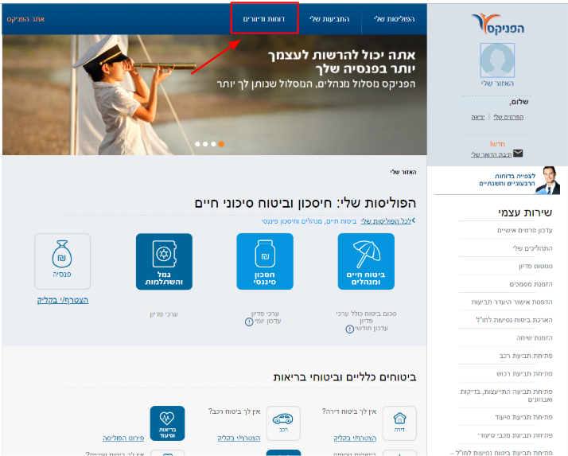Screen dimensions: 568x456
Task: Select פתיחת תביעת רכב
Action: click(x=526, y=356)
